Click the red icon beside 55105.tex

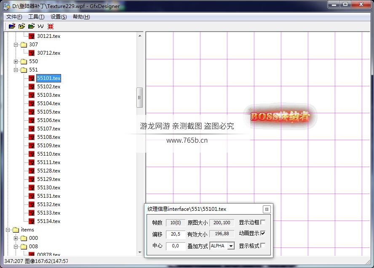[x=32, y=112]
